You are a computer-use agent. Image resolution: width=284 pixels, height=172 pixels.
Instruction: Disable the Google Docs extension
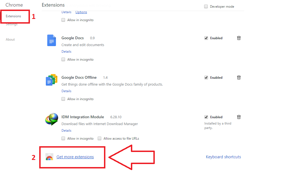pos(206,38)
